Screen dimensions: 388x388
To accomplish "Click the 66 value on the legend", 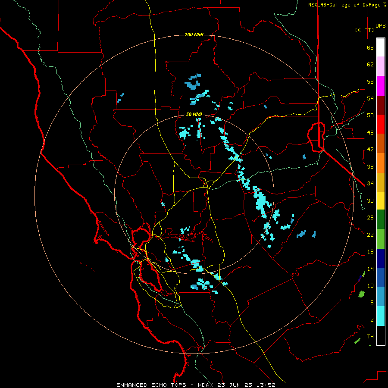I will pyautogui.click(x=370, y=47).
